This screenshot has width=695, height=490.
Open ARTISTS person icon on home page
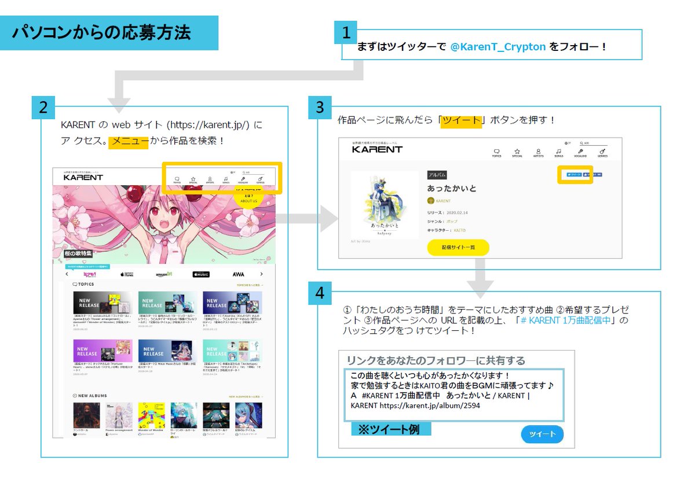point(210,180)
